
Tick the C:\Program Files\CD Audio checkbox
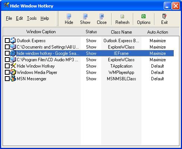(x=7, y=59)
